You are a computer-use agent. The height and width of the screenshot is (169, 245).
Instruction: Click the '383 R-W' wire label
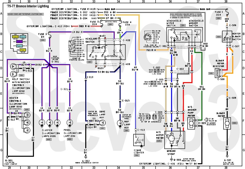(x=84, y=26)
